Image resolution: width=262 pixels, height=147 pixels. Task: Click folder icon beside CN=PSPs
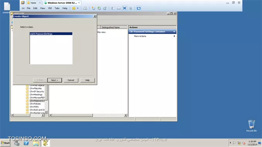[x=27, y=107]
